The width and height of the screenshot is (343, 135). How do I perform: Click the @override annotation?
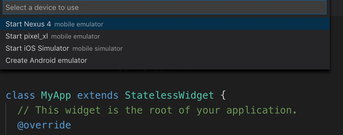coord(44,125)
